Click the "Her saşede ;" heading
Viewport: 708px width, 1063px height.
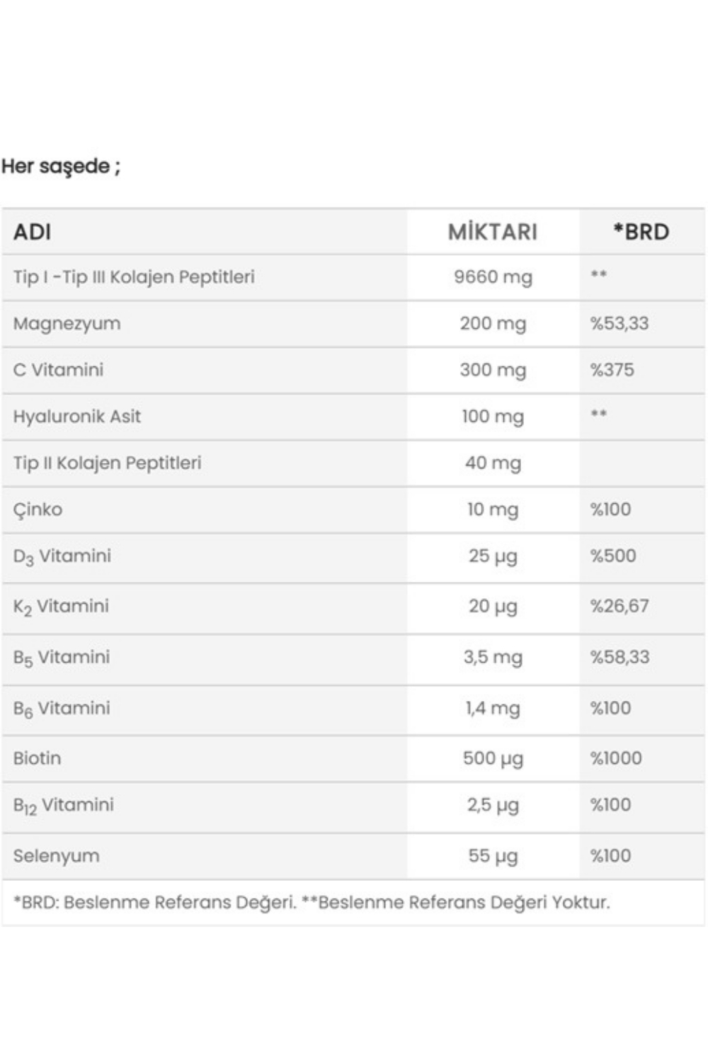click(61, 167)
